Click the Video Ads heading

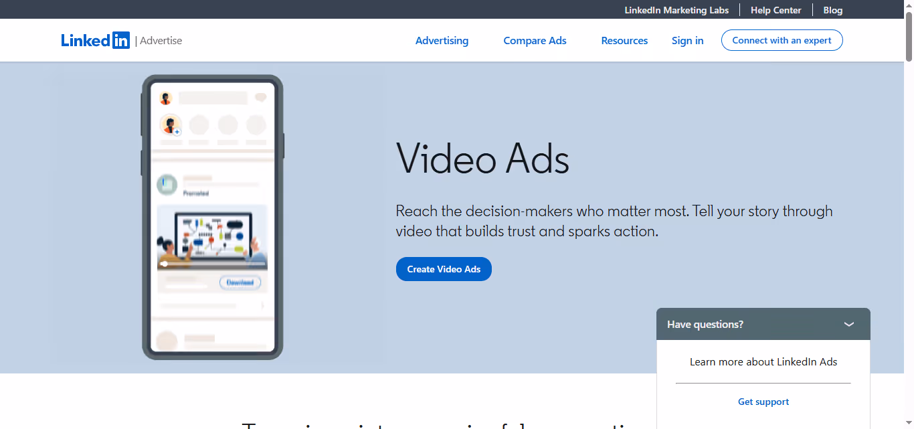(x=482, y=160)
